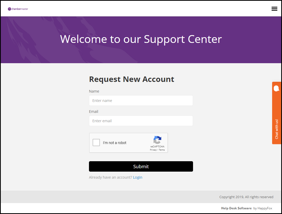Follow the Login link
The image size is (282, 214).
(138, 177)
